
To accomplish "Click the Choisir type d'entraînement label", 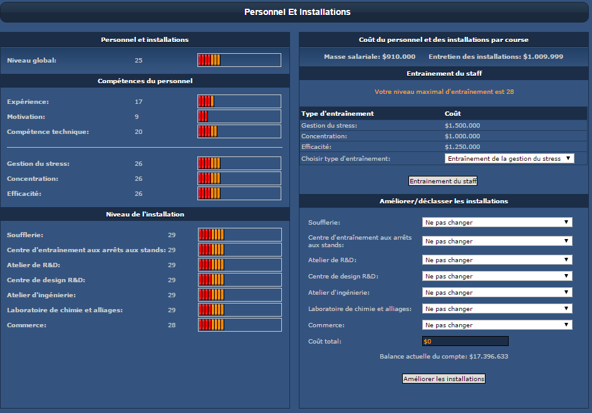I will point(345,159).
